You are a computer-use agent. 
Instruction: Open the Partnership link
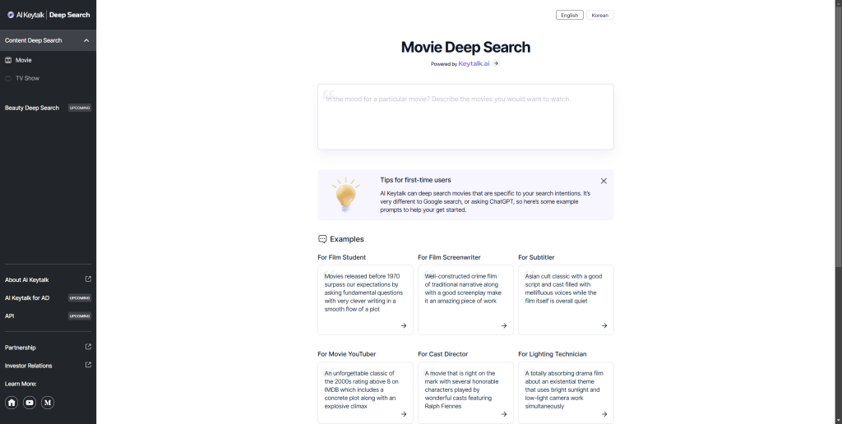(21, 348)
